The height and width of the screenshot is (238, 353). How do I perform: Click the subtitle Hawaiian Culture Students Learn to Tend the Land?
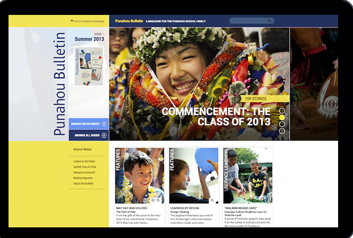tap(245, 214)
